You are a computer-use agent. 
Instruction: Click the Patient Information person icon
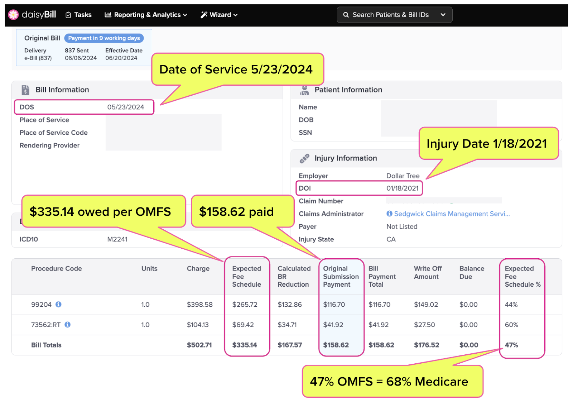(304, 90)
